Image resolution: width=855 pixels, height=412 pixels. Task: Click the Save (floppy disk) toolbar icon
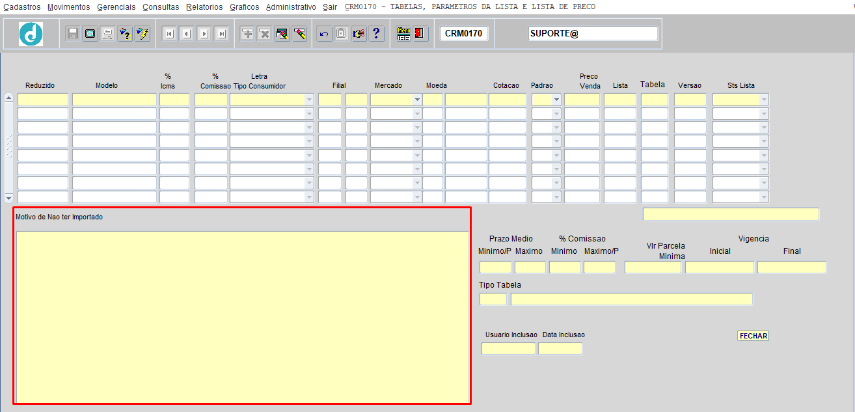click(73, 34)
